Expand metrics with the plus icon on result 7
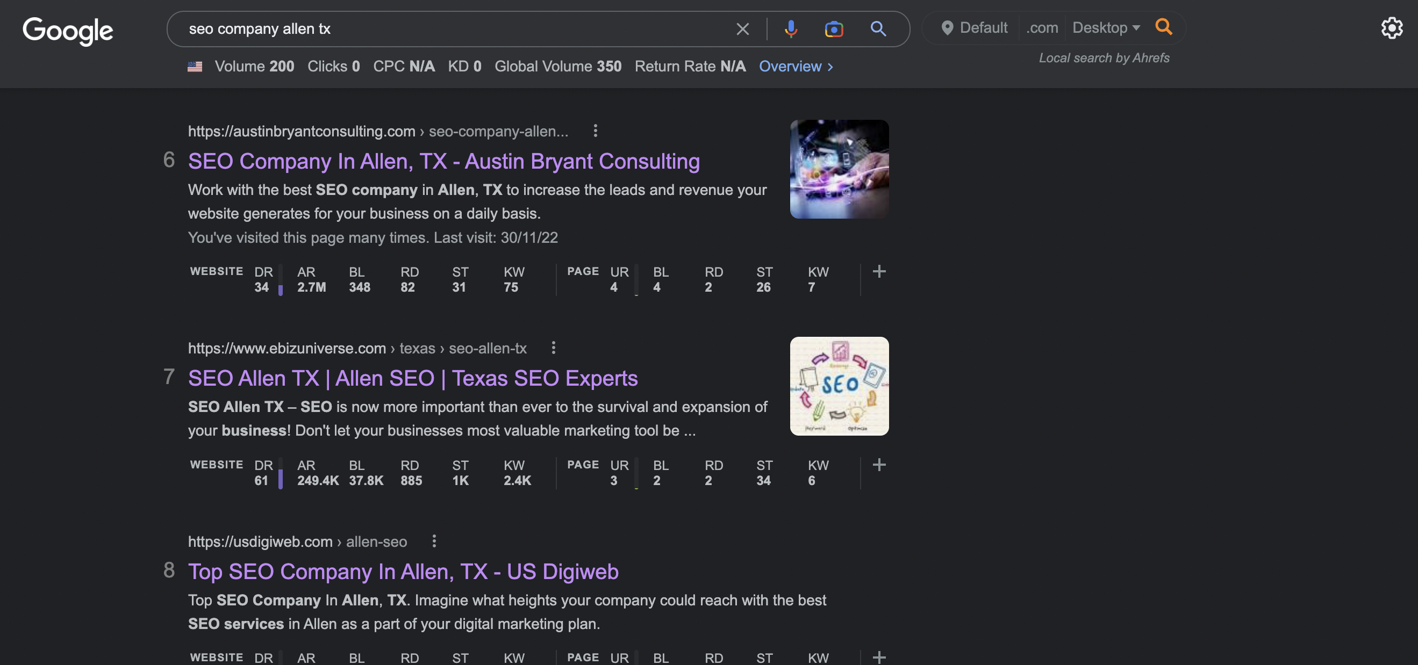 pyautogui.click(x=878, y=465)
